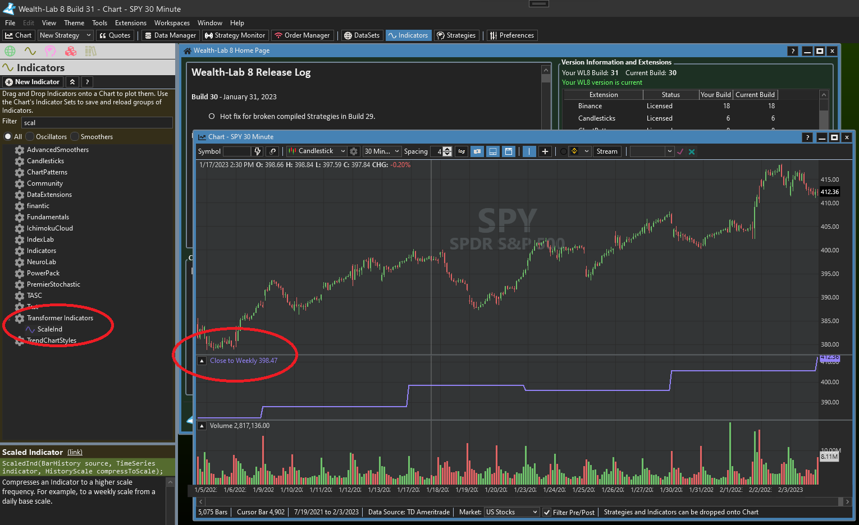Collapse all indicator folders with double-chevron button
Viewport: 859px width, 525px height.
(x=72, y=82)
